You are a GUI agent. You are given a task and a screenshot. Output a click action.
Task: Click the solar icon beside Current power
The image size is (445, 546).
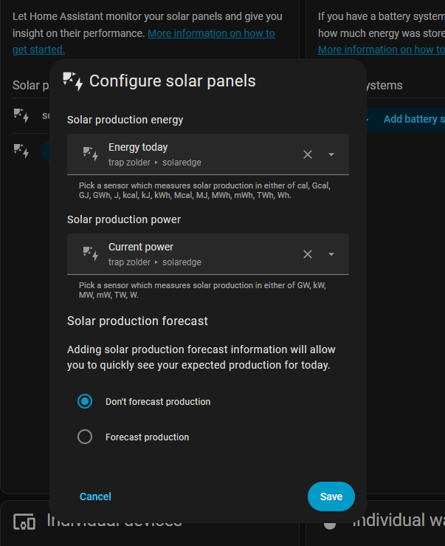tap(91, 254)
